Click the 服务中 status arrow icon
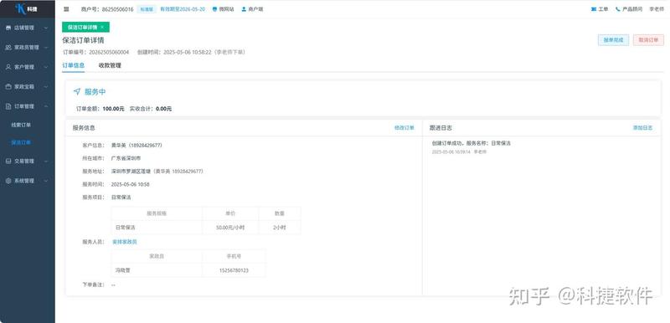 pos(77,91)
